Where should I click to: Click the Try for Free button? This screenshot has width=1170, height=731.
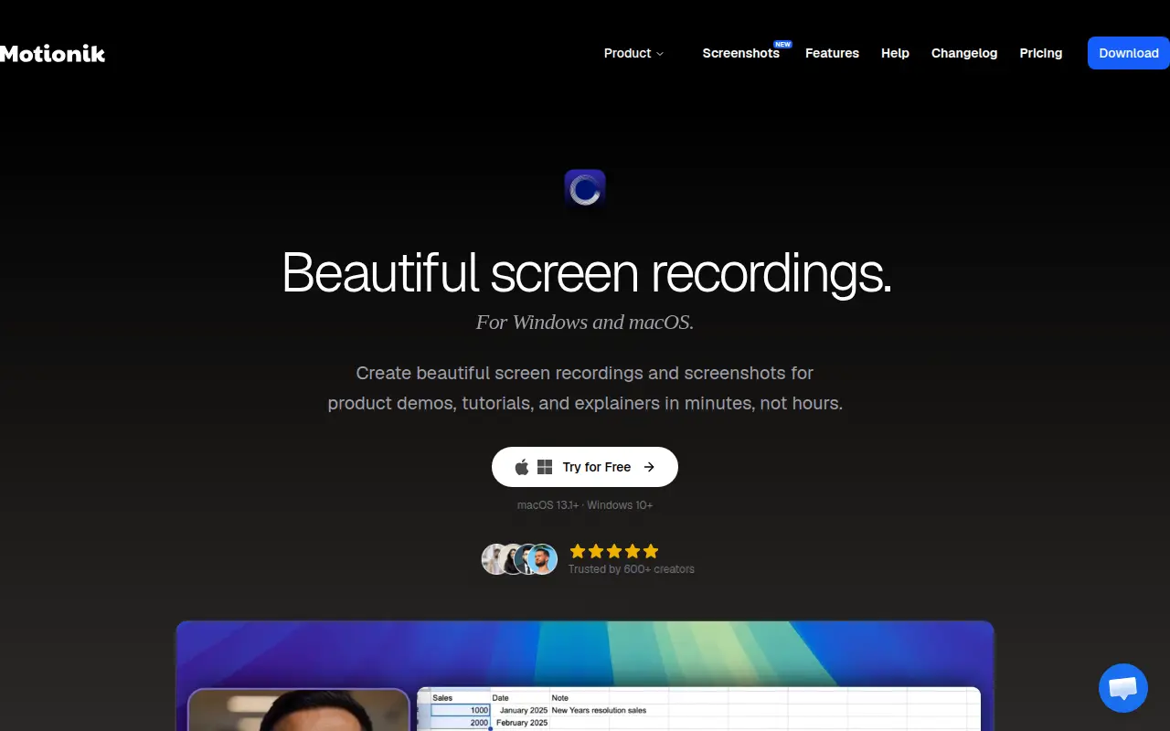click(585, 467)
